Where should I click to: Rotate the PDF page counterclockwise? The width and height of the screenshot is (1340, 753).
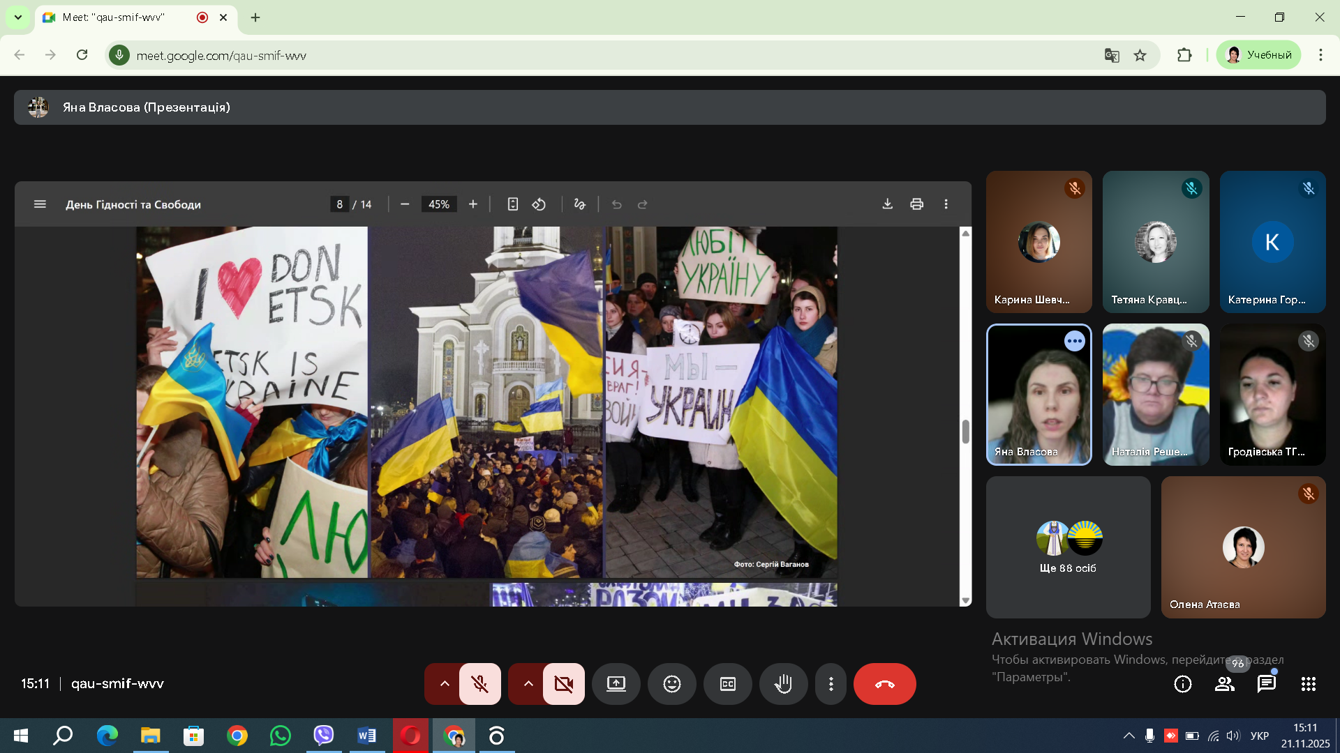539,204
